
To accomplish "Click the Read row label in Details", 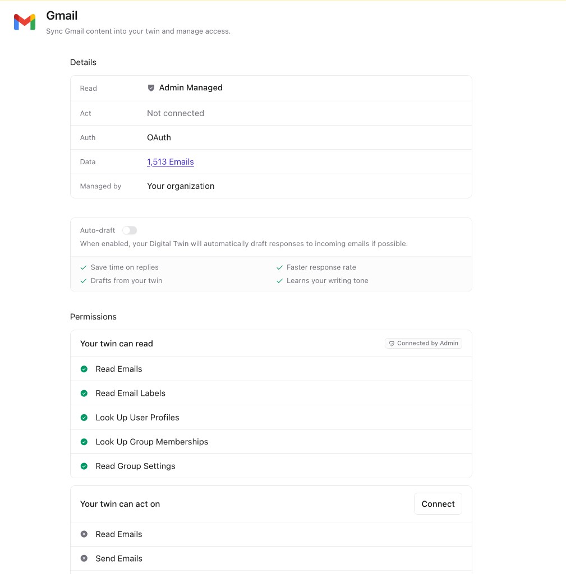I will coord(89,89).
